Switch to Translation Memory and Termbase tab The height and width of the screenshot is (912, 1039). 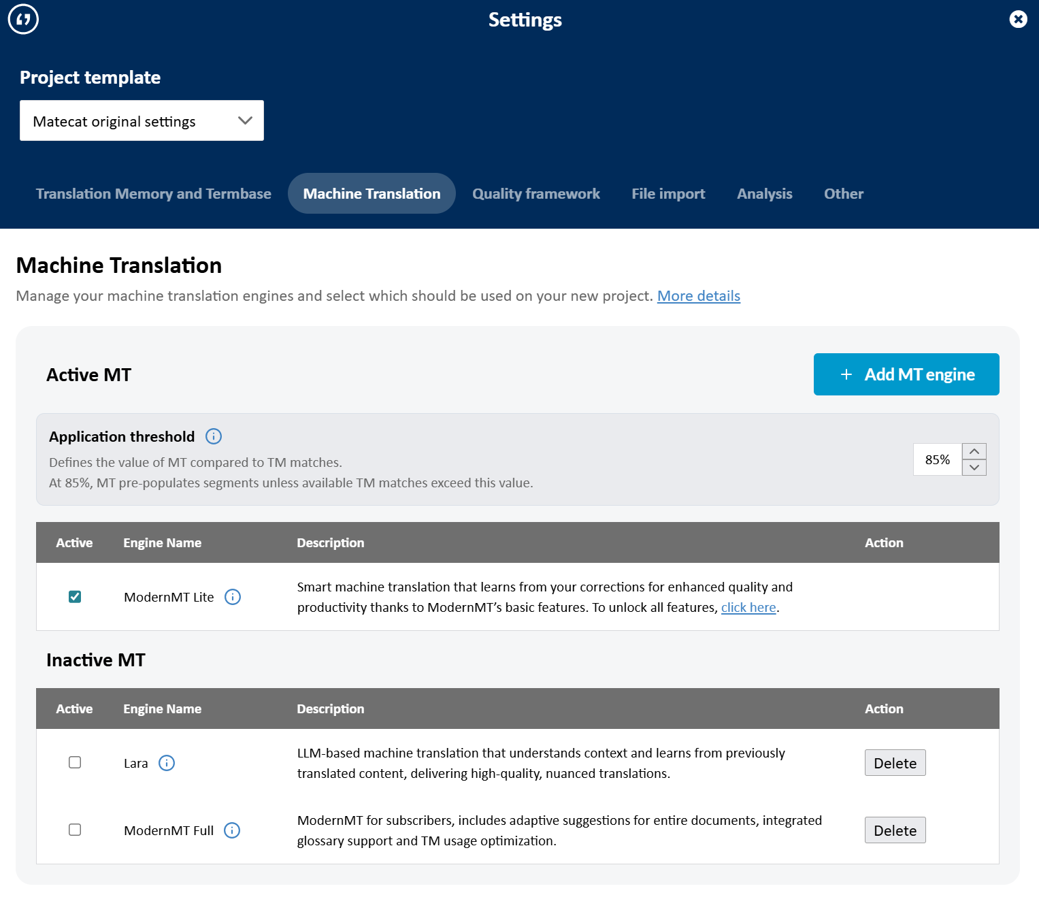click(x=153, y=194)
